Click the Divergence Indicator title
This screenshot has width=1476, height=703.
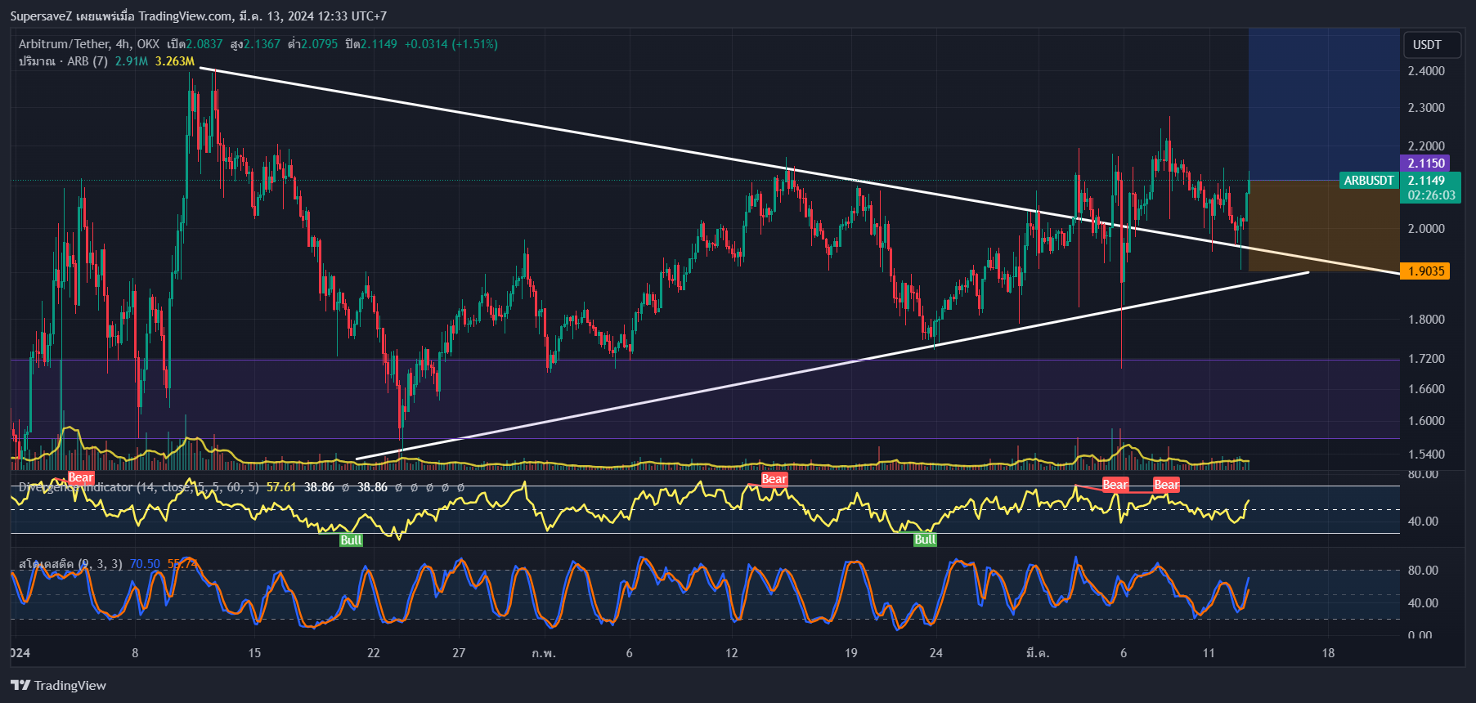coord(139,487)
